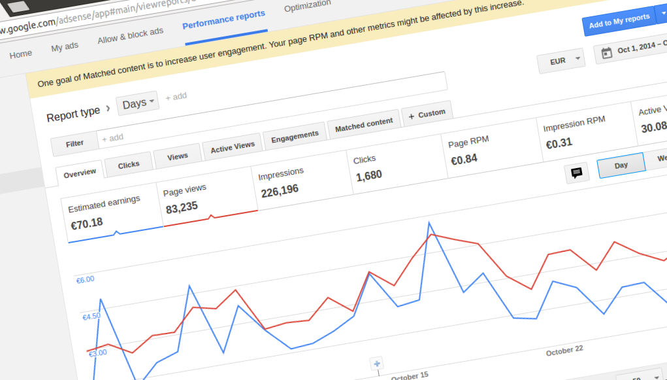Select the Performance reports tab
The width and height of the screenshot is (667, 380).
point(224,20)
